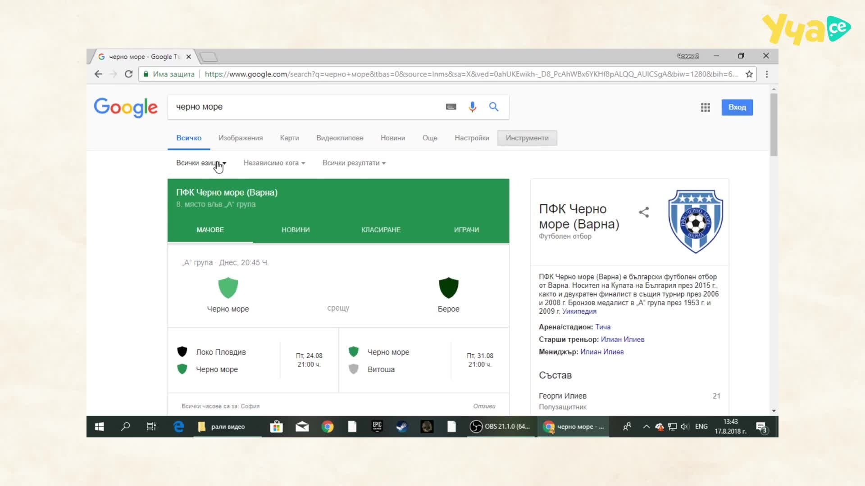Open Steam from the taskbar

(x=402, y=427)
